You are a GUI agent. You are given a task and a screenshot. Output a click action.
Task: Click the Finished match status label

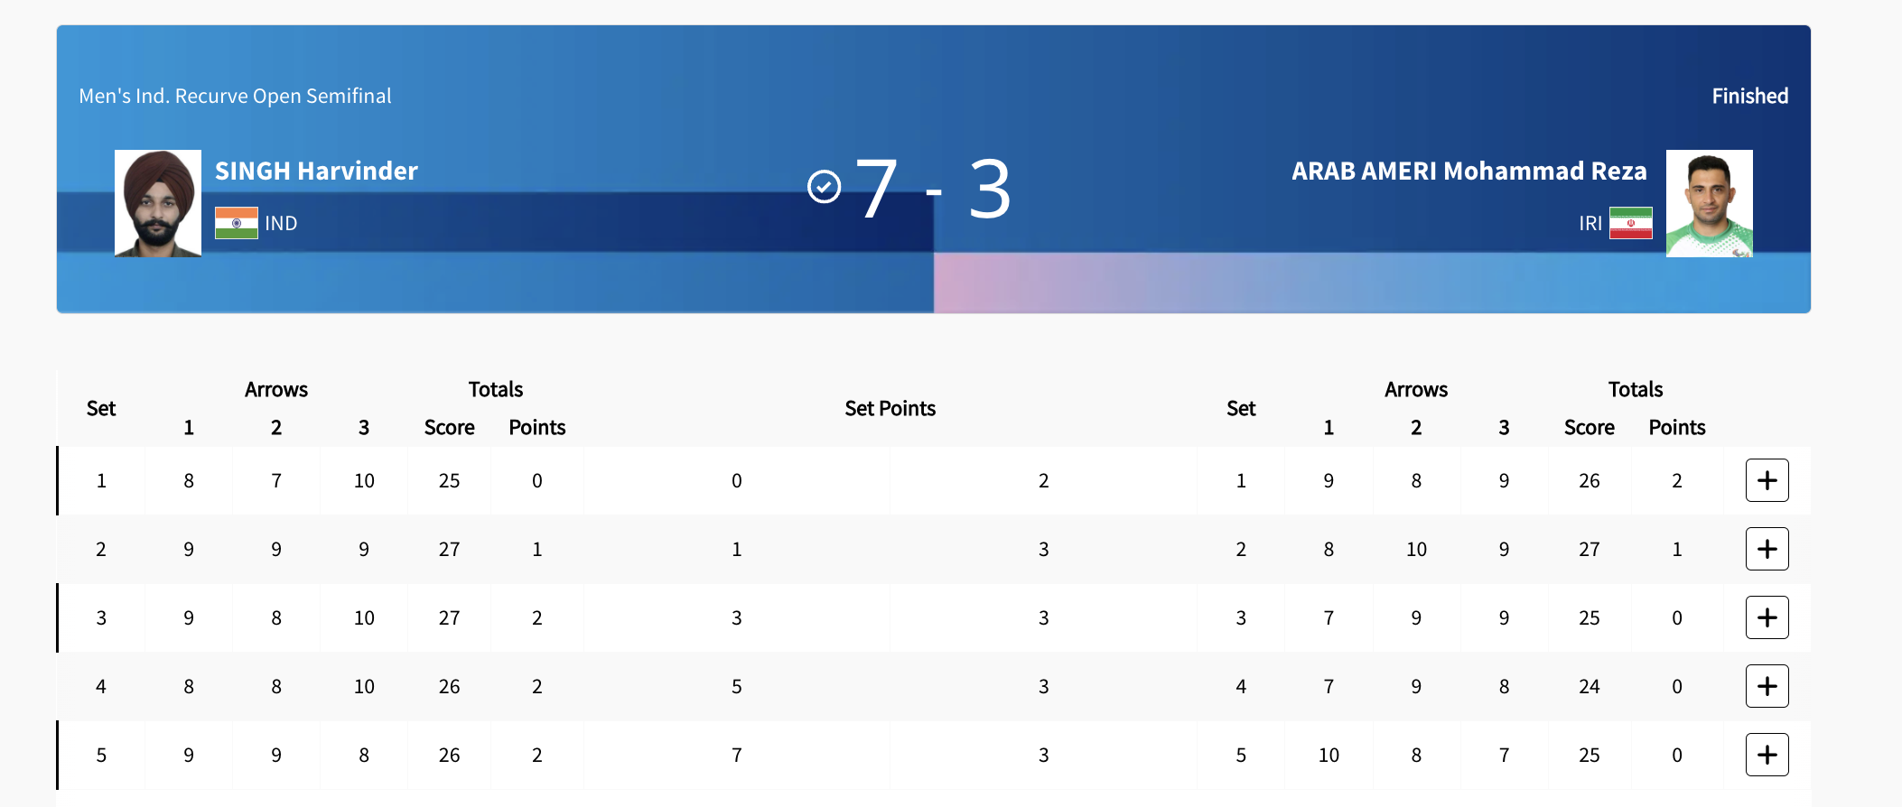pyautogui.click(x=1749, y=96)
